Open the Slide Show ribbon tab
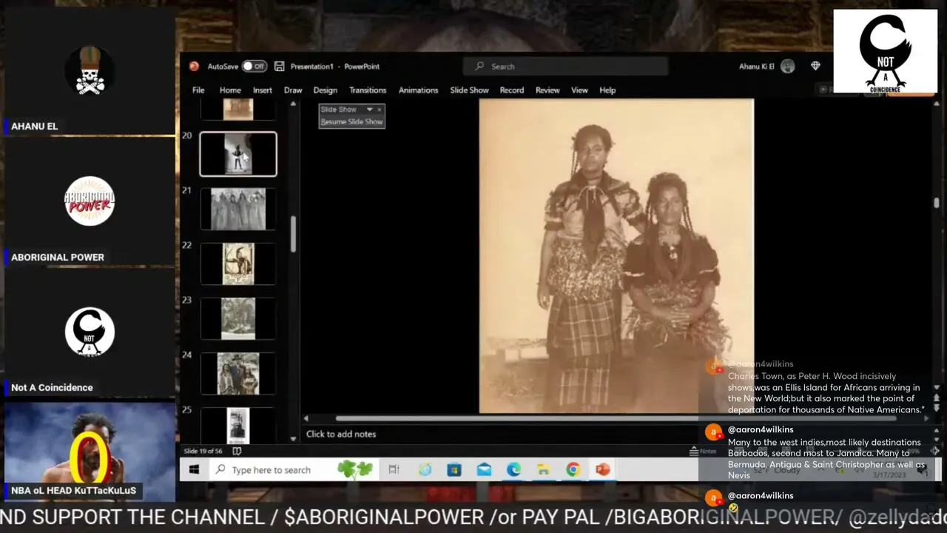 click(x=470, y=90)
